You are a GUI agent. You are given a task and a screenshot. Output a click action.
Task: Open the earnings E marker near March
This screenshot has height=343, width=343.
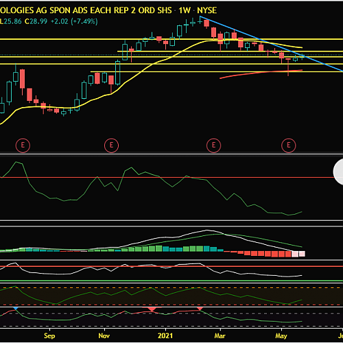point(213,145)
